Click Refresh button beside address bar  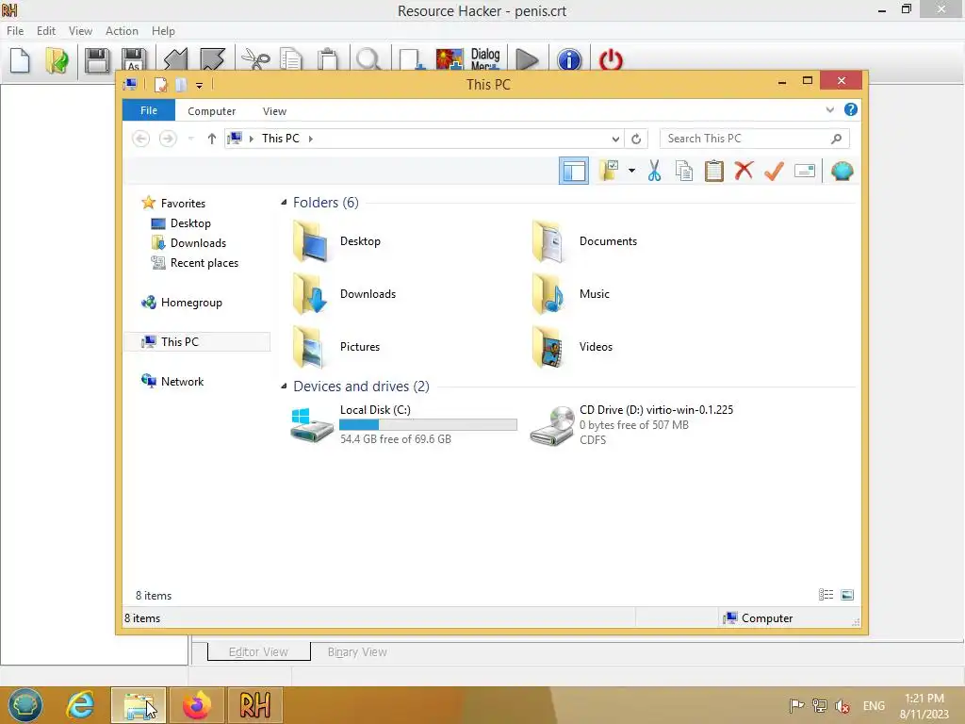[636, 140]
